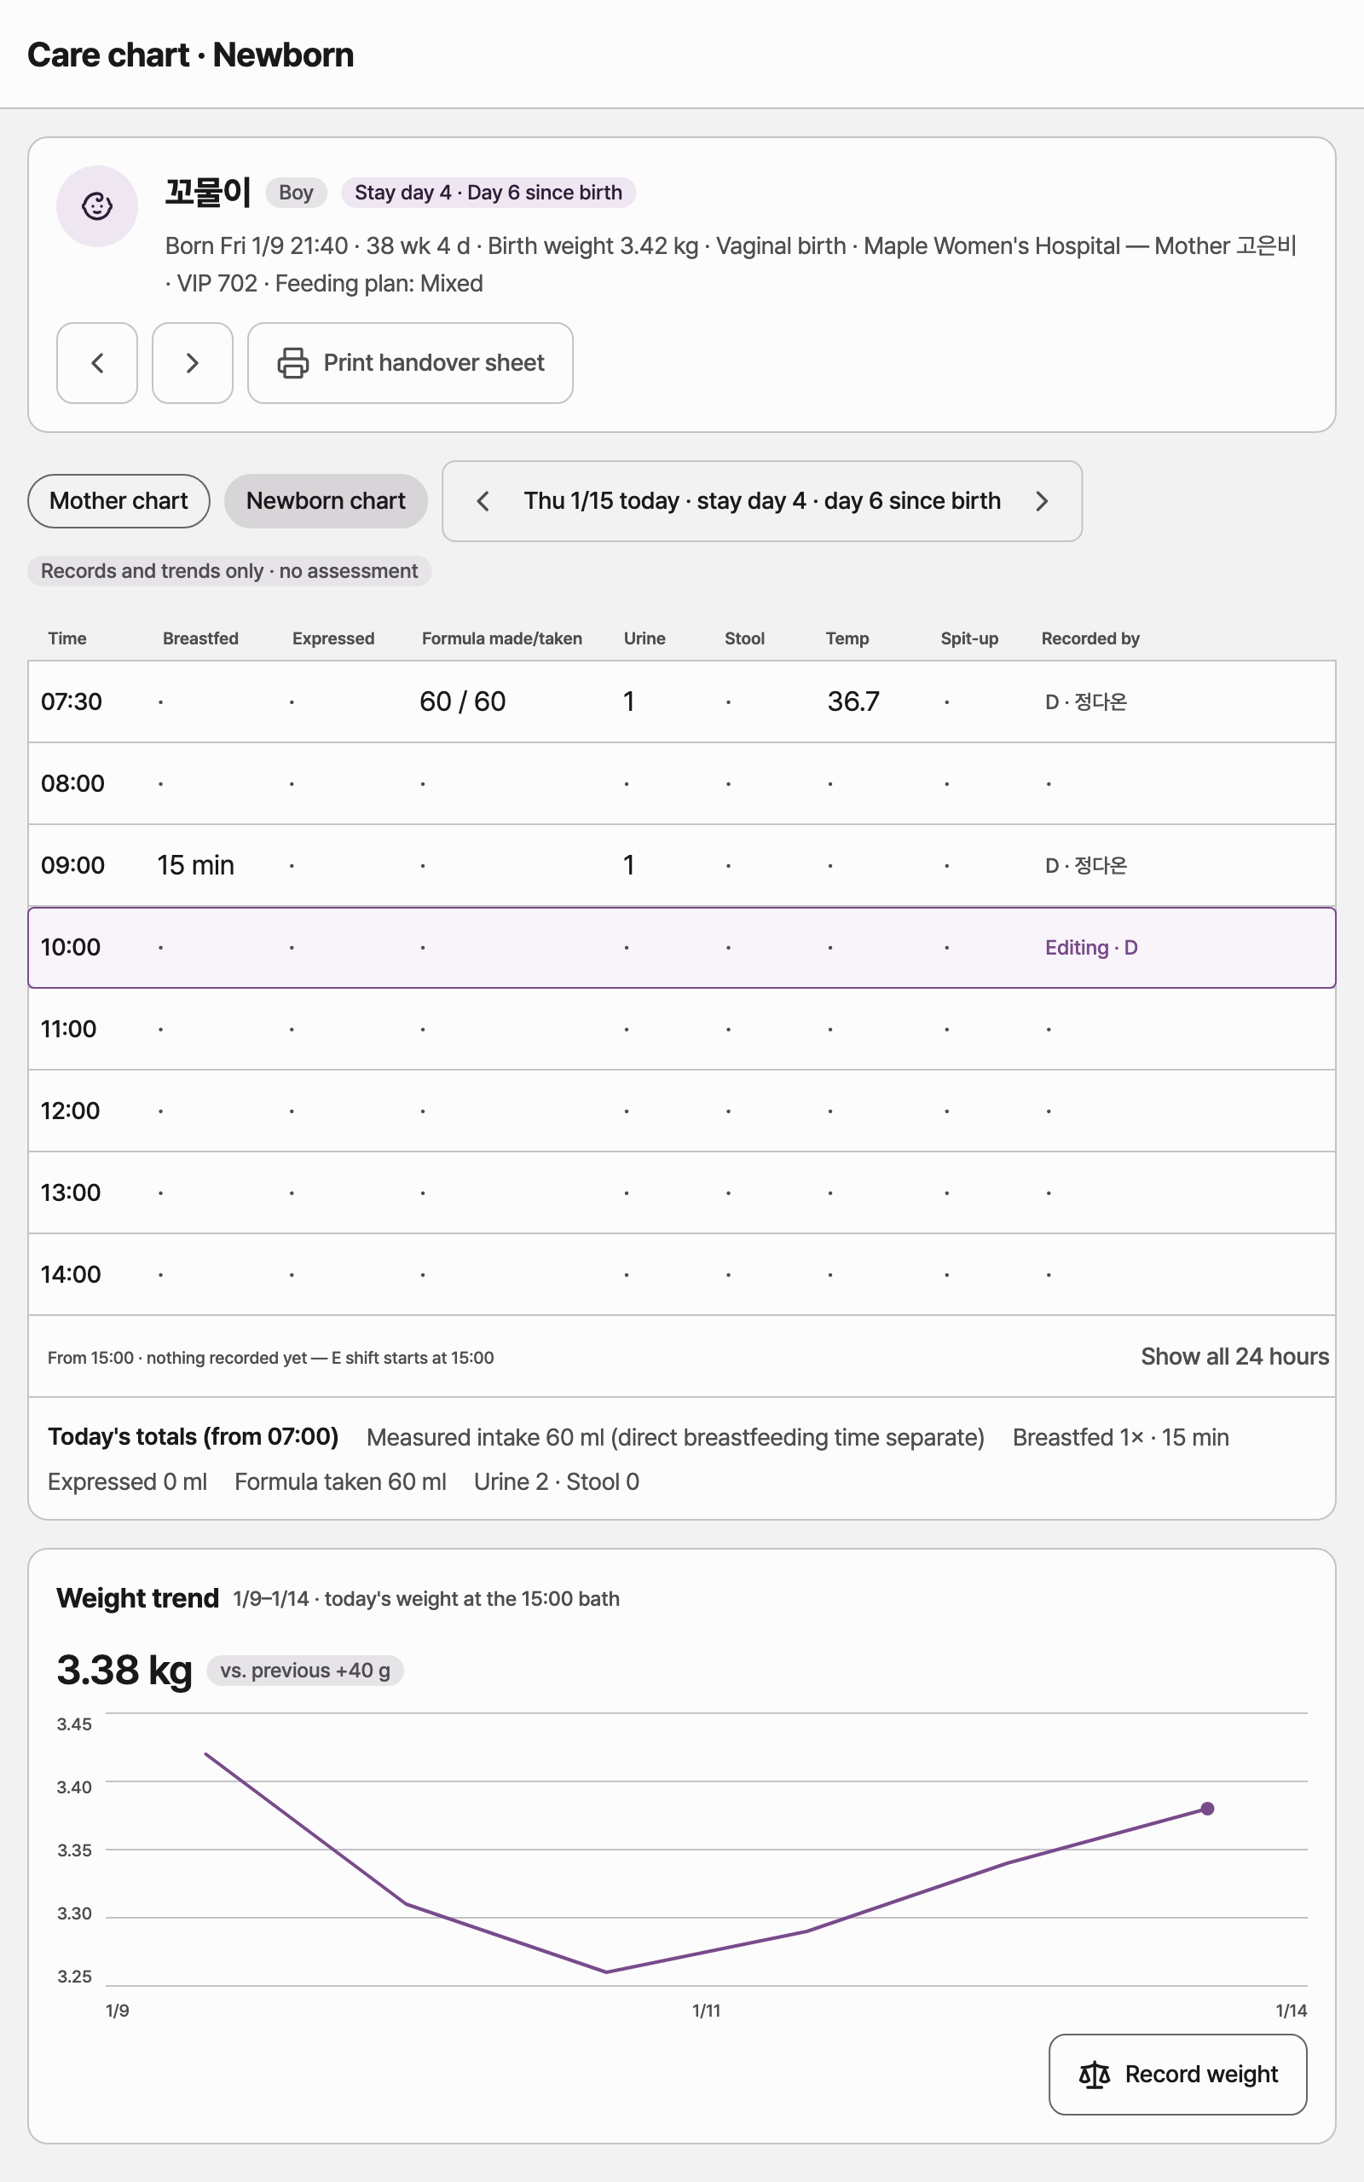
Task: Click Stay day 4 · Day 6 badge
Action: pyautogui.click(x=488, y=193)
